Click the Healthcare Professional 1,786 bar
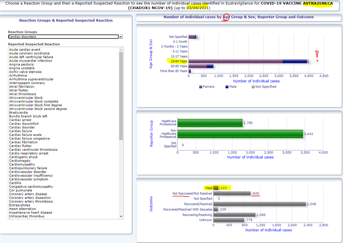 210,123
